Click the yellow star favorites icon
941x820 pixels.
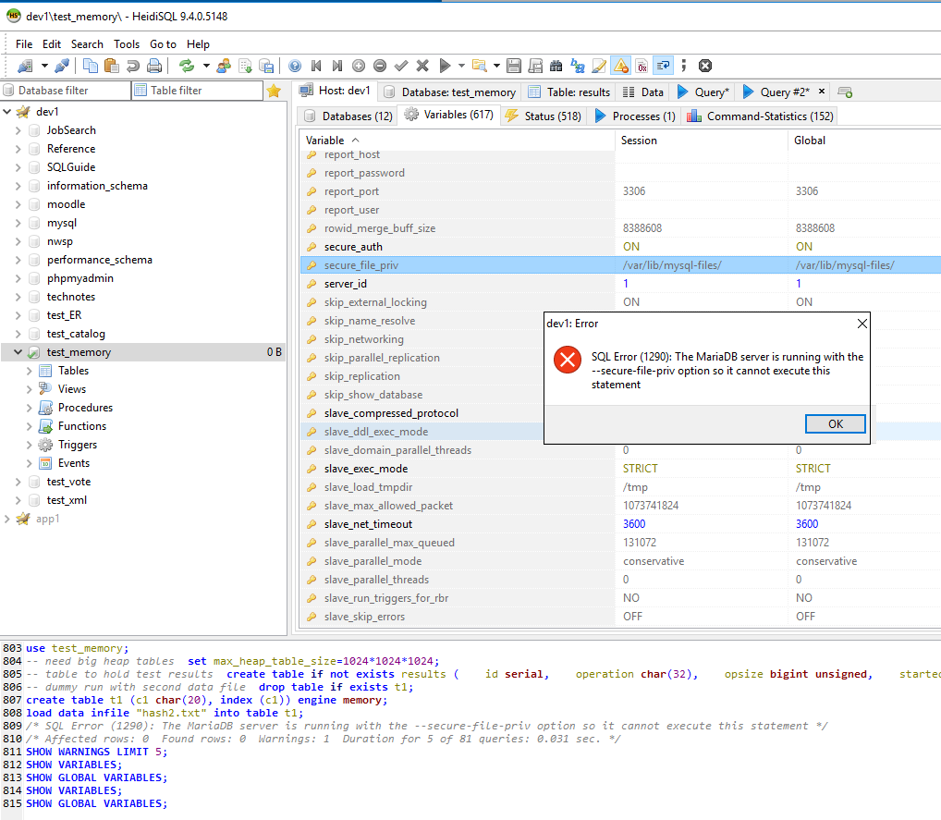(x=274, y=91)
